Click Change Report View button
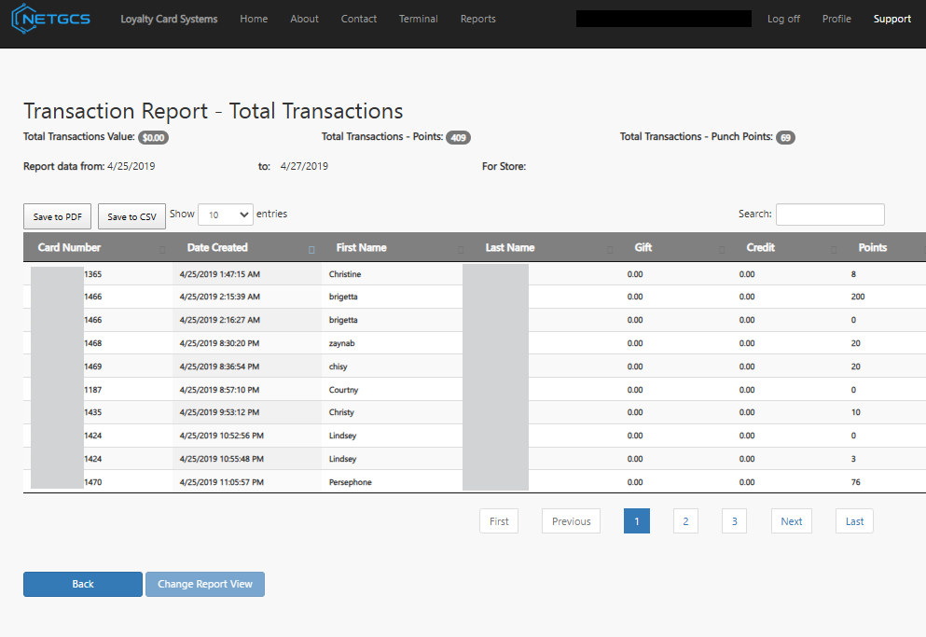 [x=204, y=584]
